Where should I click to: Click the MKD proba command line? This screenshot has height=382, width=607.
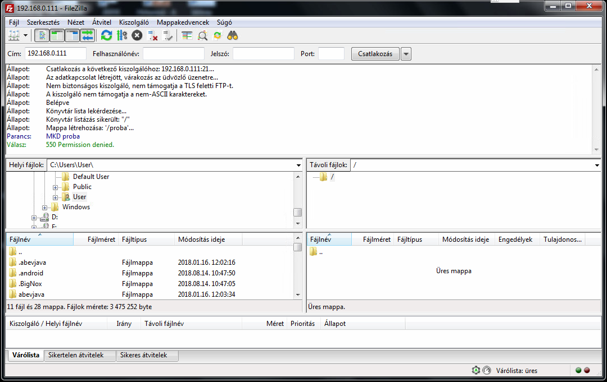[63, 136]
